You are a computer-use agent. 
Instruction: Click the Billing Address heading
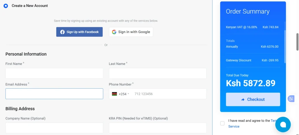click(20, 109)
